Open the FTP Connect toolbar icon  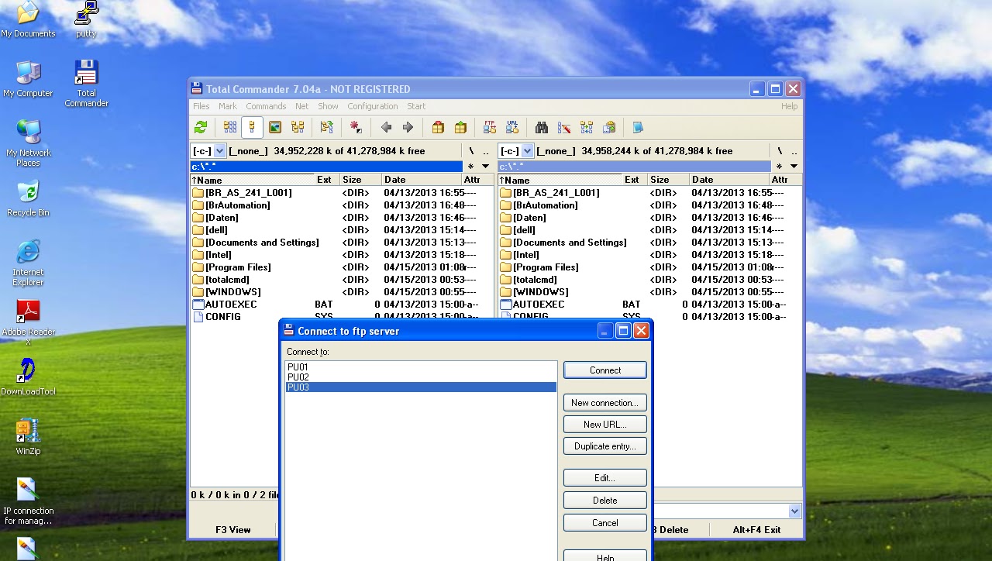490,127
